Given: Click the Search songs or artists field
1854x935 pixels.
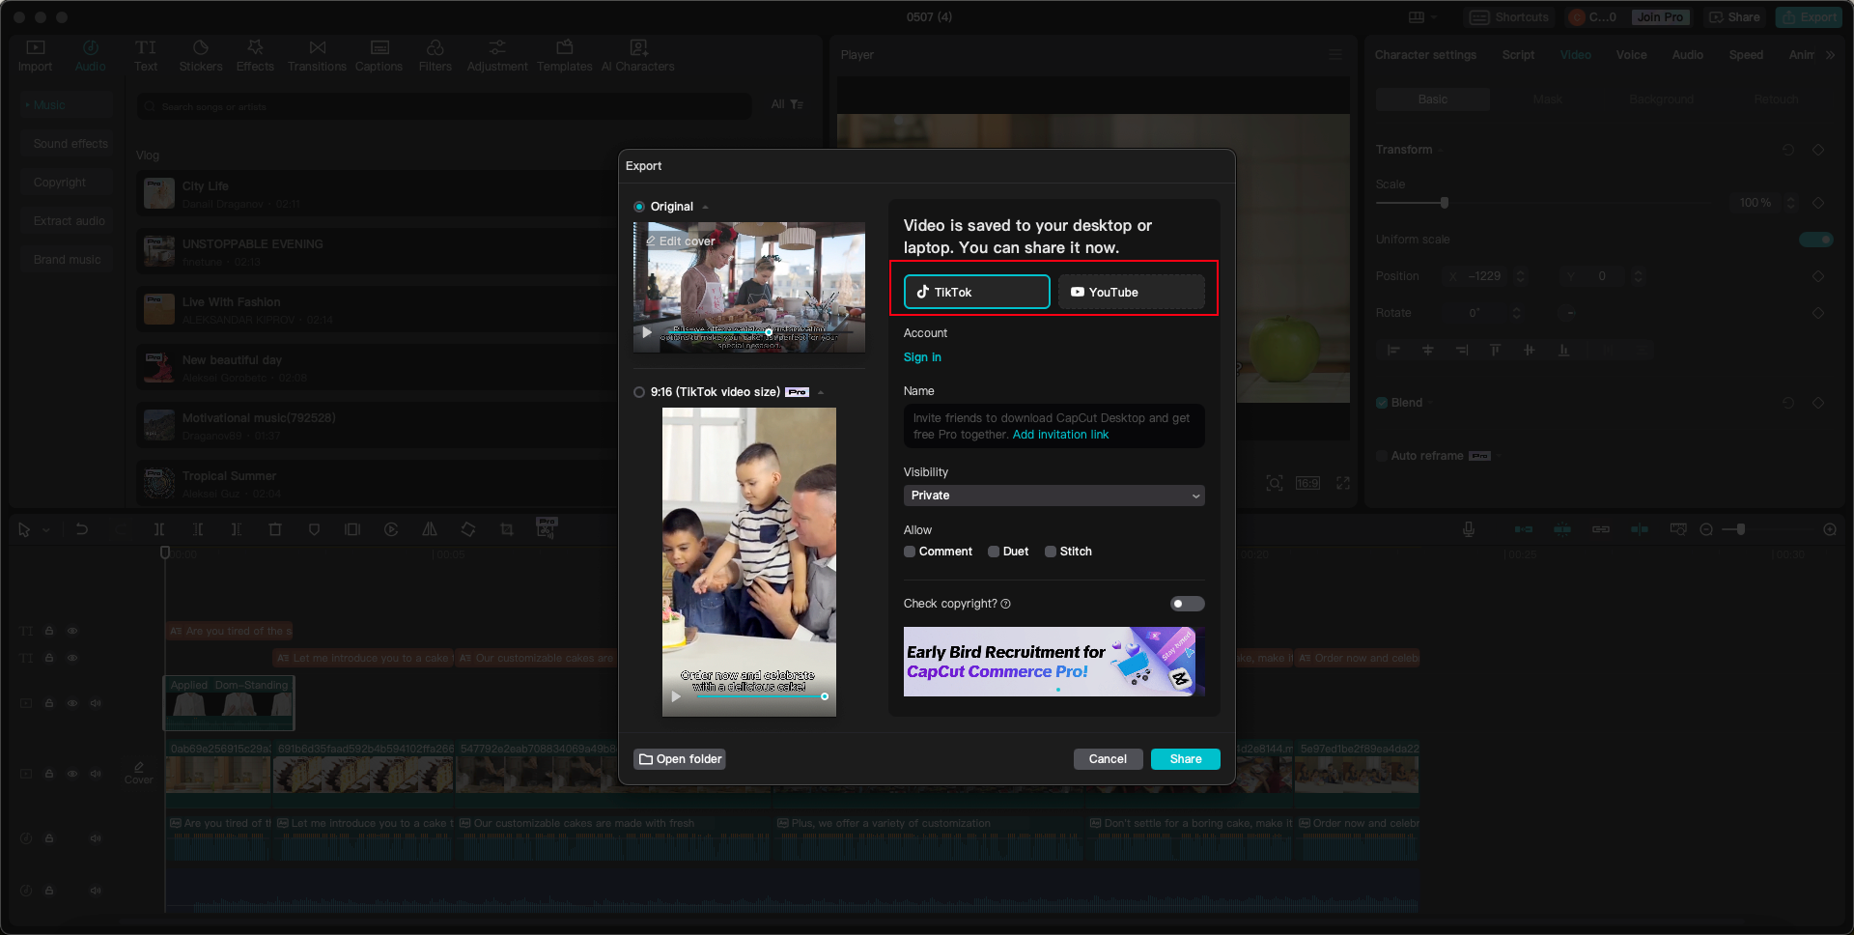Looking at the screenshot, I should click(444, 106).
